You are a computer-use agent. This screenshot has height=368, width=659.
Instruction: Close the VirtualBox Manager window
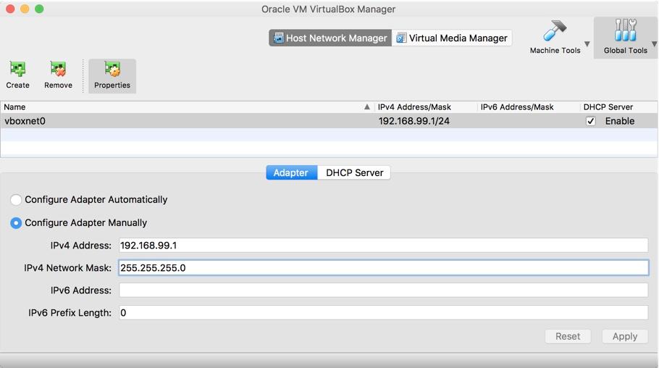coord(10,9)
